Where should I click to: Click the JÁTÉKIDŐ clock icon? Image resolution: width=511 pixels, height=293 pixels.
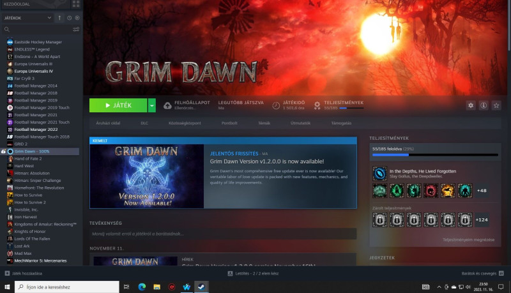click(276, 105)
